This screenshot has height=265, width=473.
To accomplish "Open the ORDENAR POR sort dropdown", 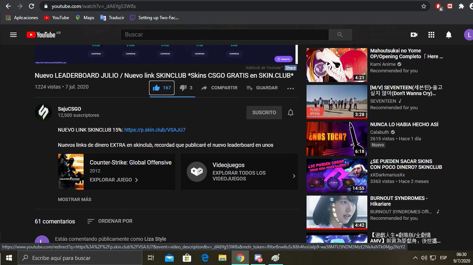I will (110, 221).
